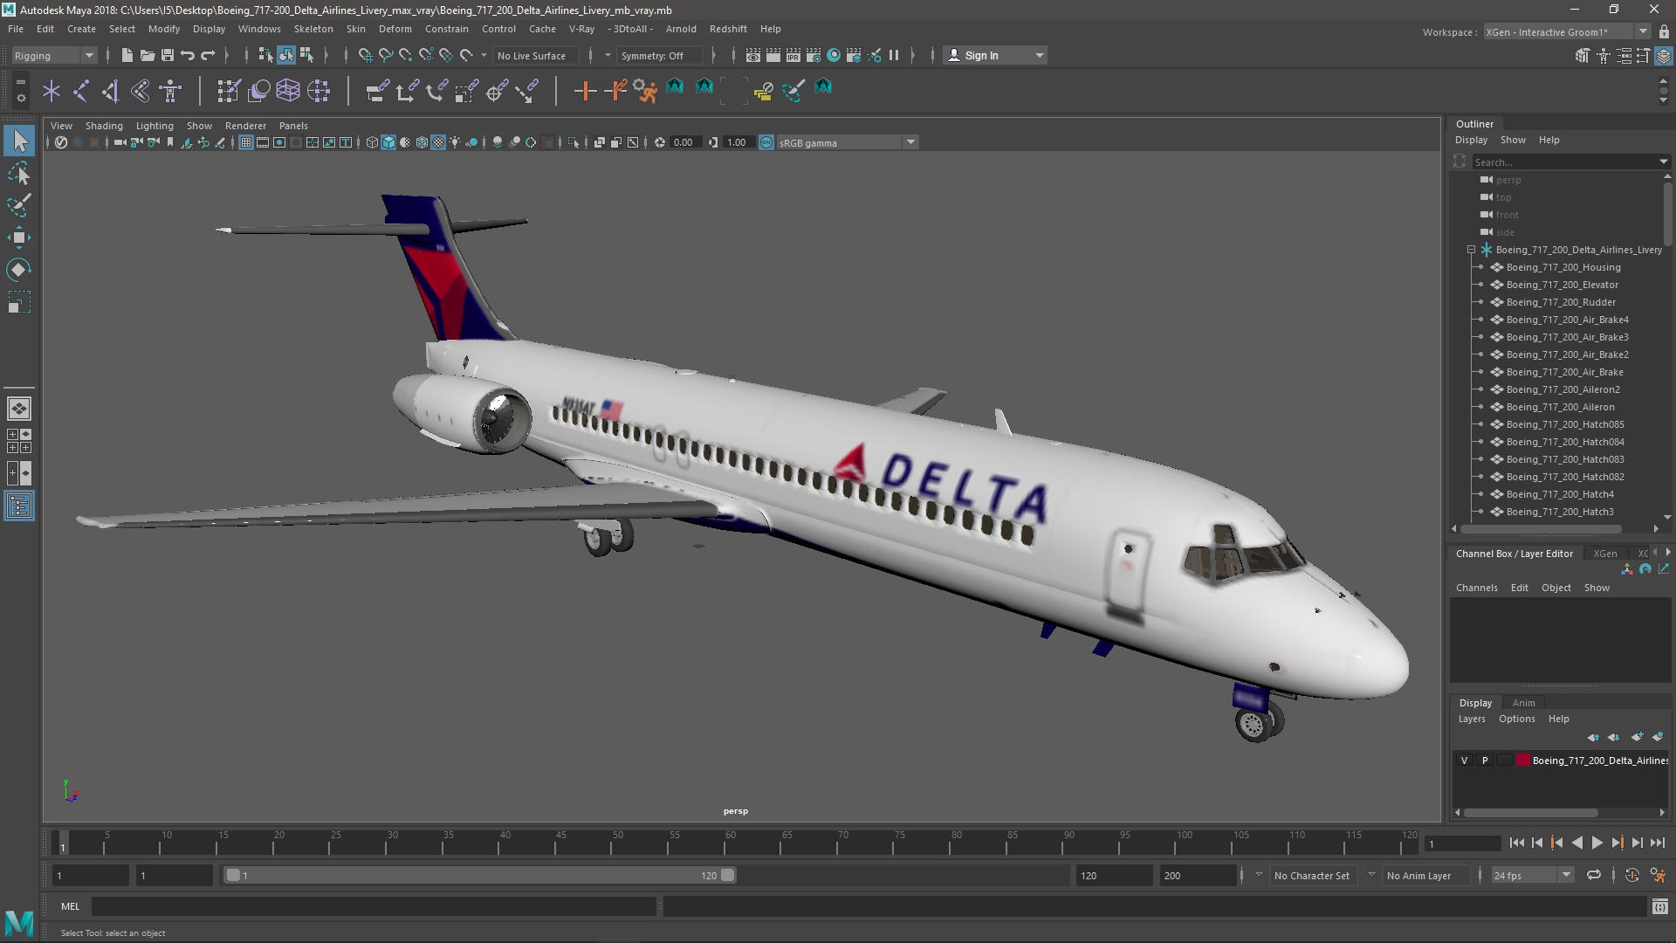
Task: Toggle color management in viewport
Action: coord(766,142)
